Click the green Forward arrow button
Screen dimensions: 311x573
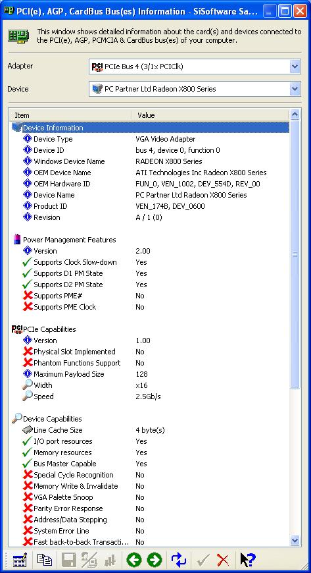155,560
